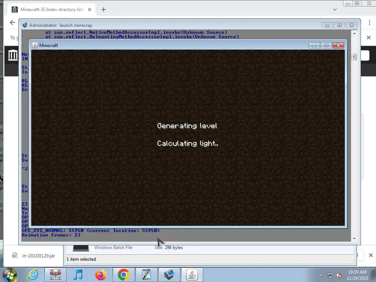Screen dimensions: 376x282
Task: Minimize the launch minecrap console window
Action: click(327, 25)
